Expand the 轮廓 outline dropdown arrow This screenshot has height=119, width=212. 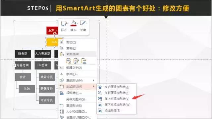(x=87, y=23)
